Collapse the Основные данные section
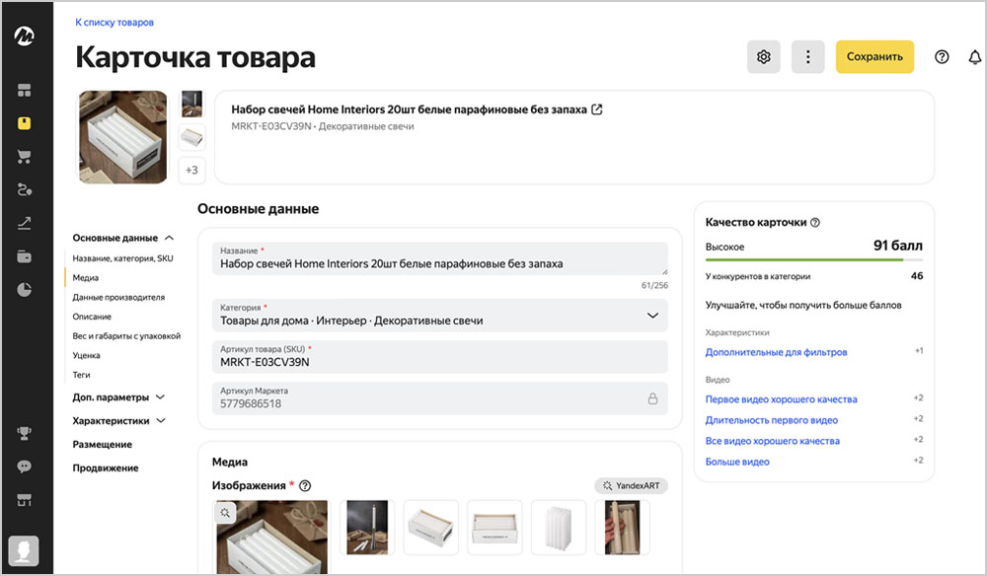Image resolution: width=987 pixels, height=576 pixels. pos(169,238)
